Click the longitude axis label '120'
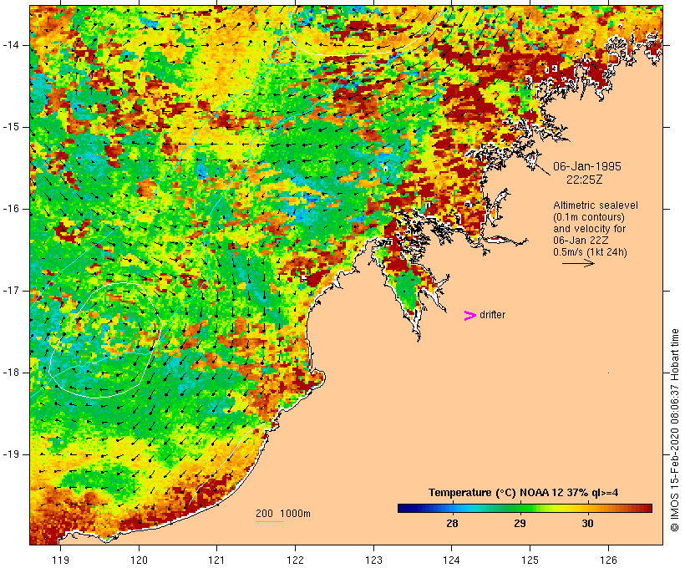Viewport: 685px width, 568px height. (139, 560)
